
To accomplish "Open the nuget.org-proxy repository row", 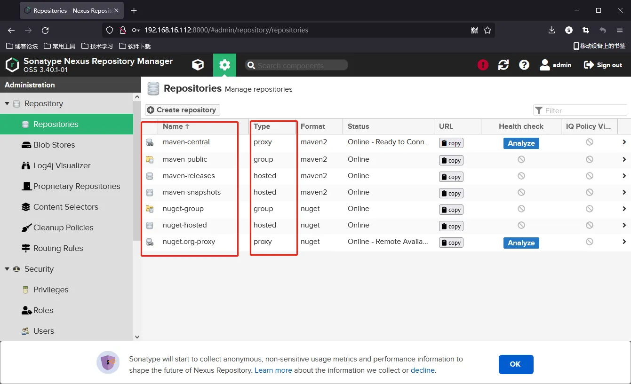I will click(x=386, y=242).
